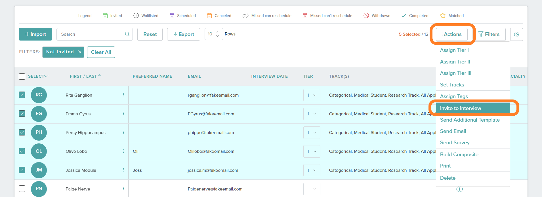Open tier dropdown for Emma Gyrus
The width and height of the screenshot is (542, 197).
(x=312, y=114)
